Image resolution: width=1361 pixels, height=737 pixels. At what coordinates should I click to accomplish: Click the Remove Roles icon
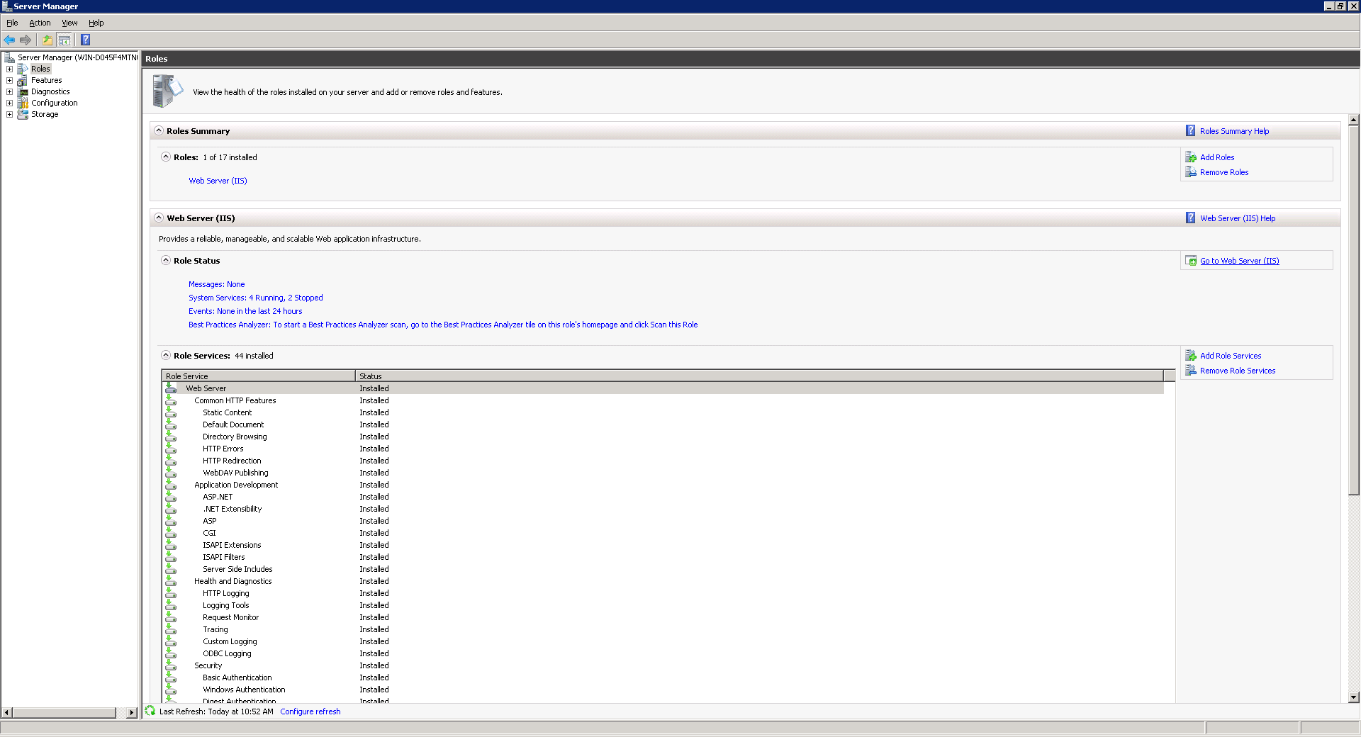coord(1191,171)
